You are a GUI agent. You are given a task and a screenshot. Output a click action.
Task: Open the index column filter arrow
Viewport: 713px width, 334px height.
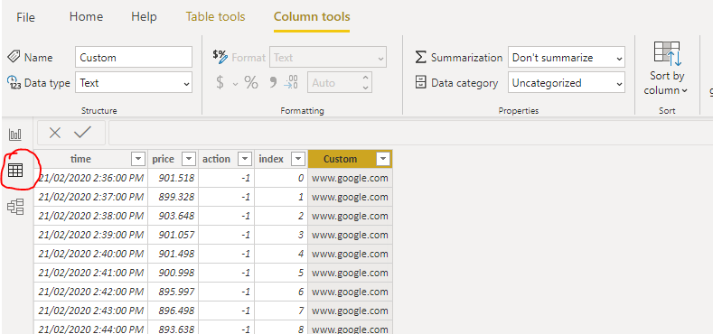coord(298,159)
